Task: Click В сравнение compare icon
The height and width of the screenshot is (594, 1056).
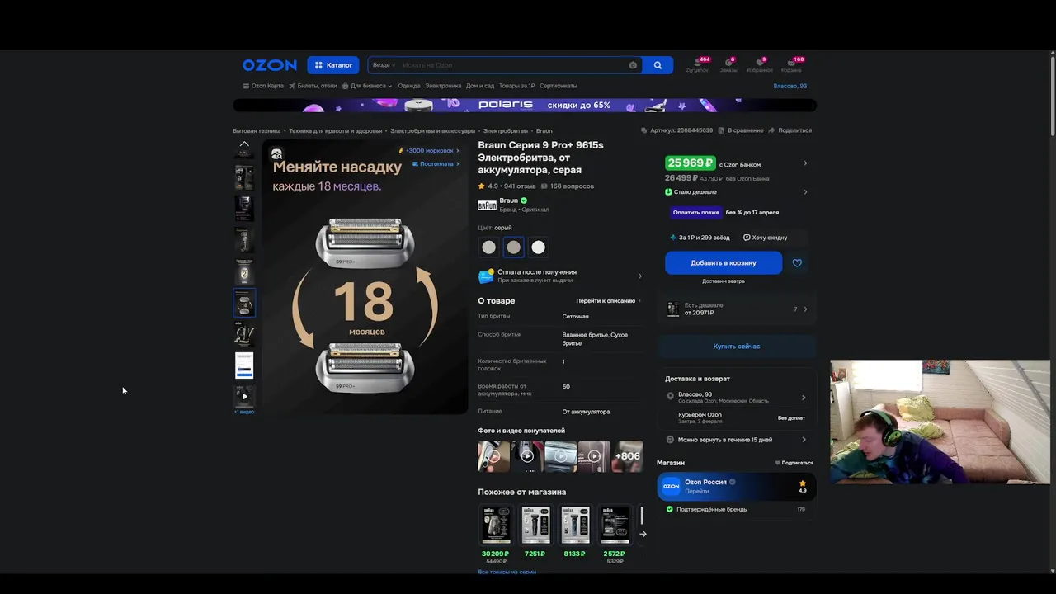Action: point(740,130)
